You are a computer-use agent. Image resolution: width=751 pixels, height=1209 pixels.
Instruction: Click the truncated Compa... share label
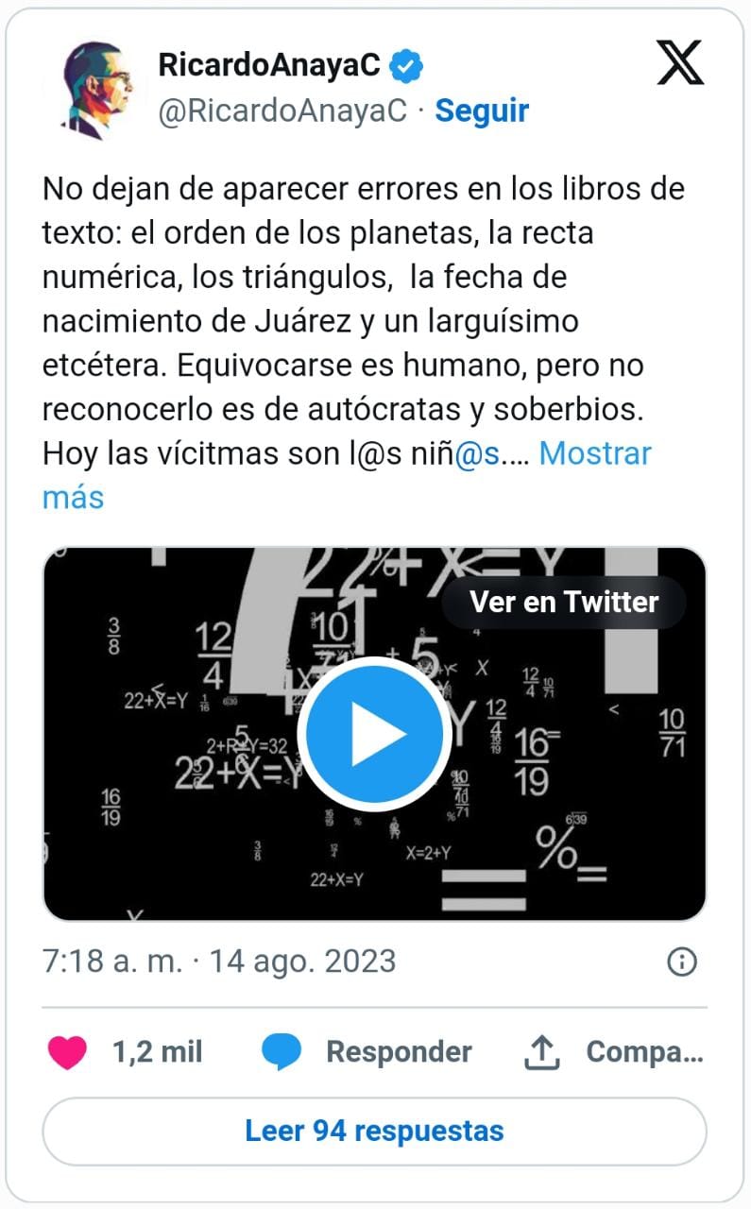coord(644,1052)
